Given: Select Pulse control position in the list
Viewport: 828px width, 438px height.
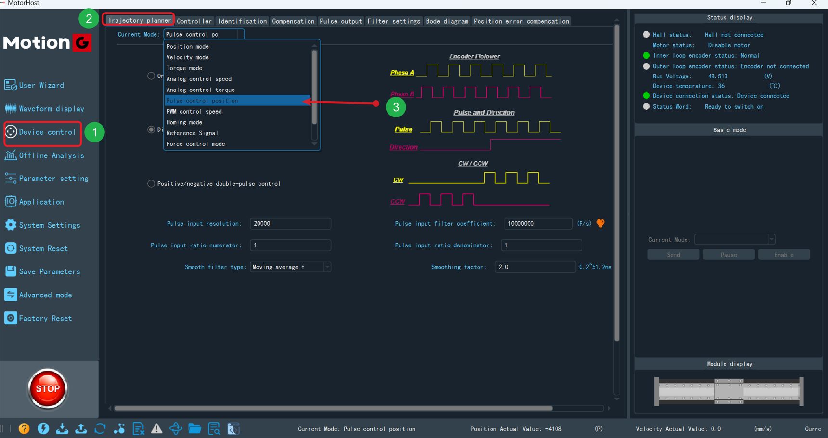Looking at the screenshot, I should pos(238,101).
